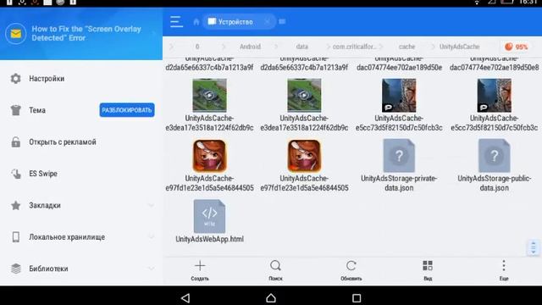
Task: Open the Еще more options menu
Action: [x=504, y=270]
